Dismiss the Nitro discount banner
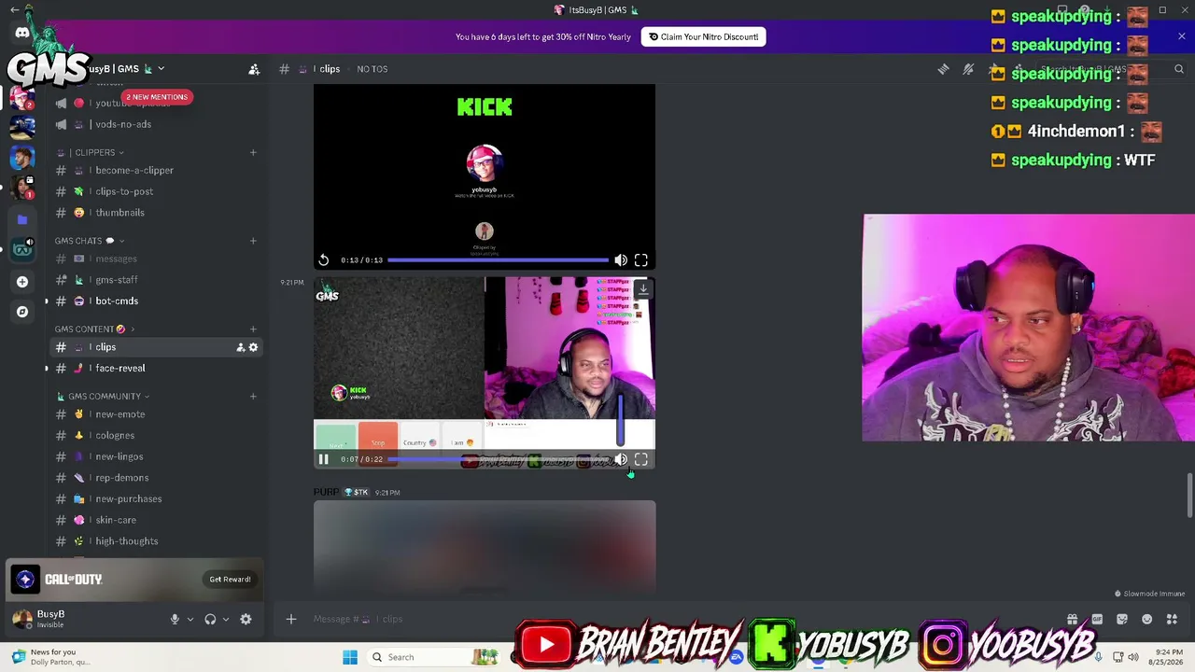The width and height of the screenshot is (1195, 672). [1181, 36]
